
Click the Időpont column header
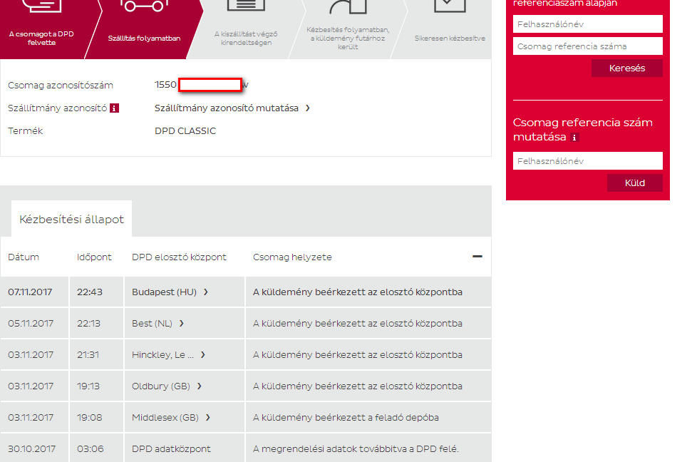tap(94, 257)
